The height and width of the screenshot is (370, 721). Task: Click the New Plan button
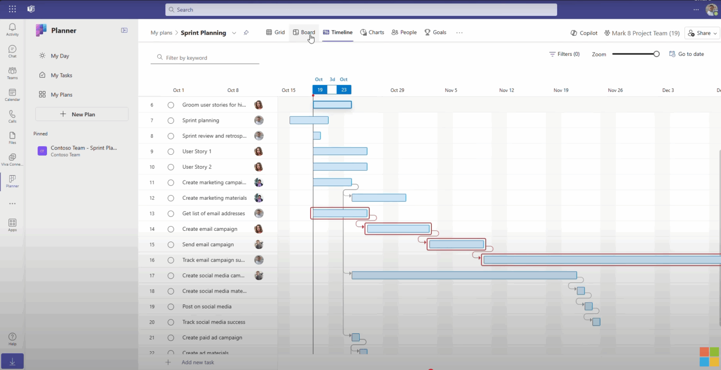(81, 114)
